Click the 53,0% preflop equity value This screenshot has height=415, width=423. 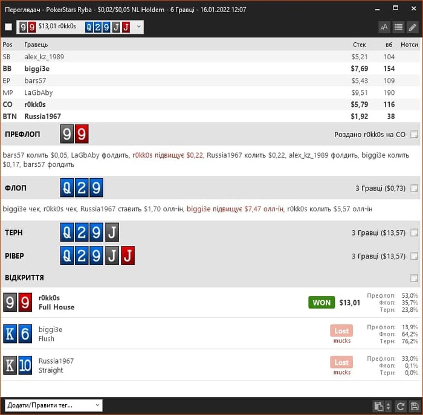(x=410, y=295)
